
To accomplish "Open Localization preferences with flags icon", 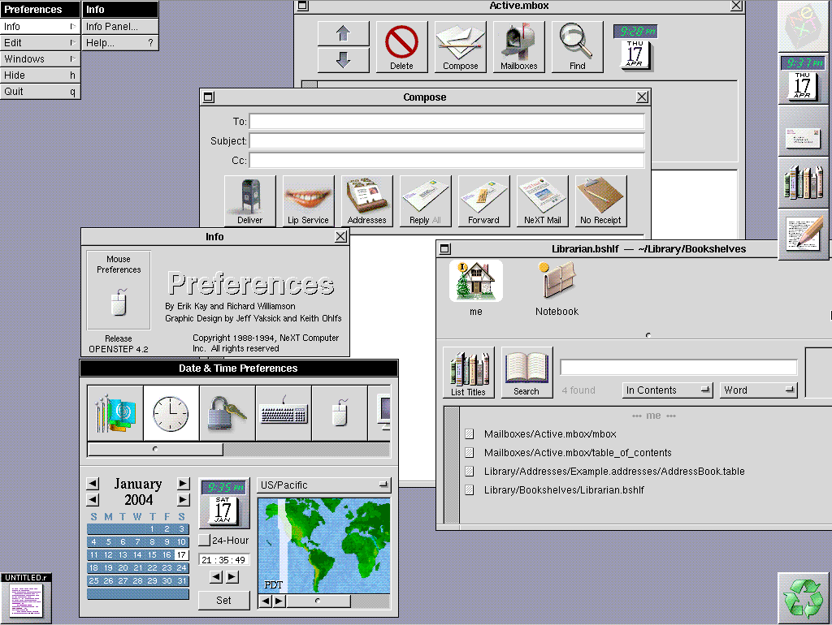I will coord(115,413).
